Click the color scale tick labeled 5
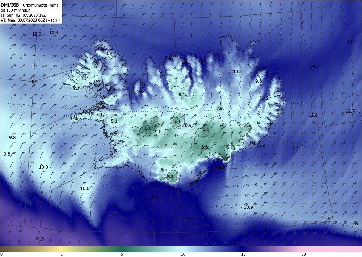Image resolution: width=362 pixels, height=257 pixels. coord(122,254)
